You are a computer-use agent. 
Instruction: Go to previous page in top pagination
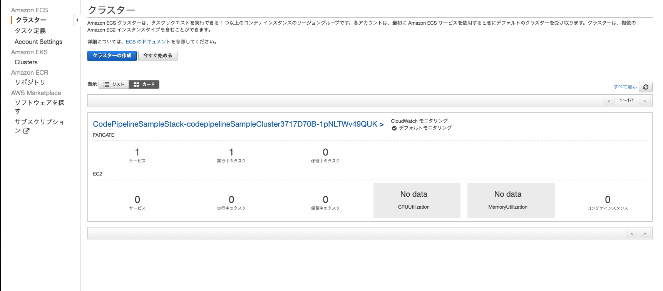point(609,101)
